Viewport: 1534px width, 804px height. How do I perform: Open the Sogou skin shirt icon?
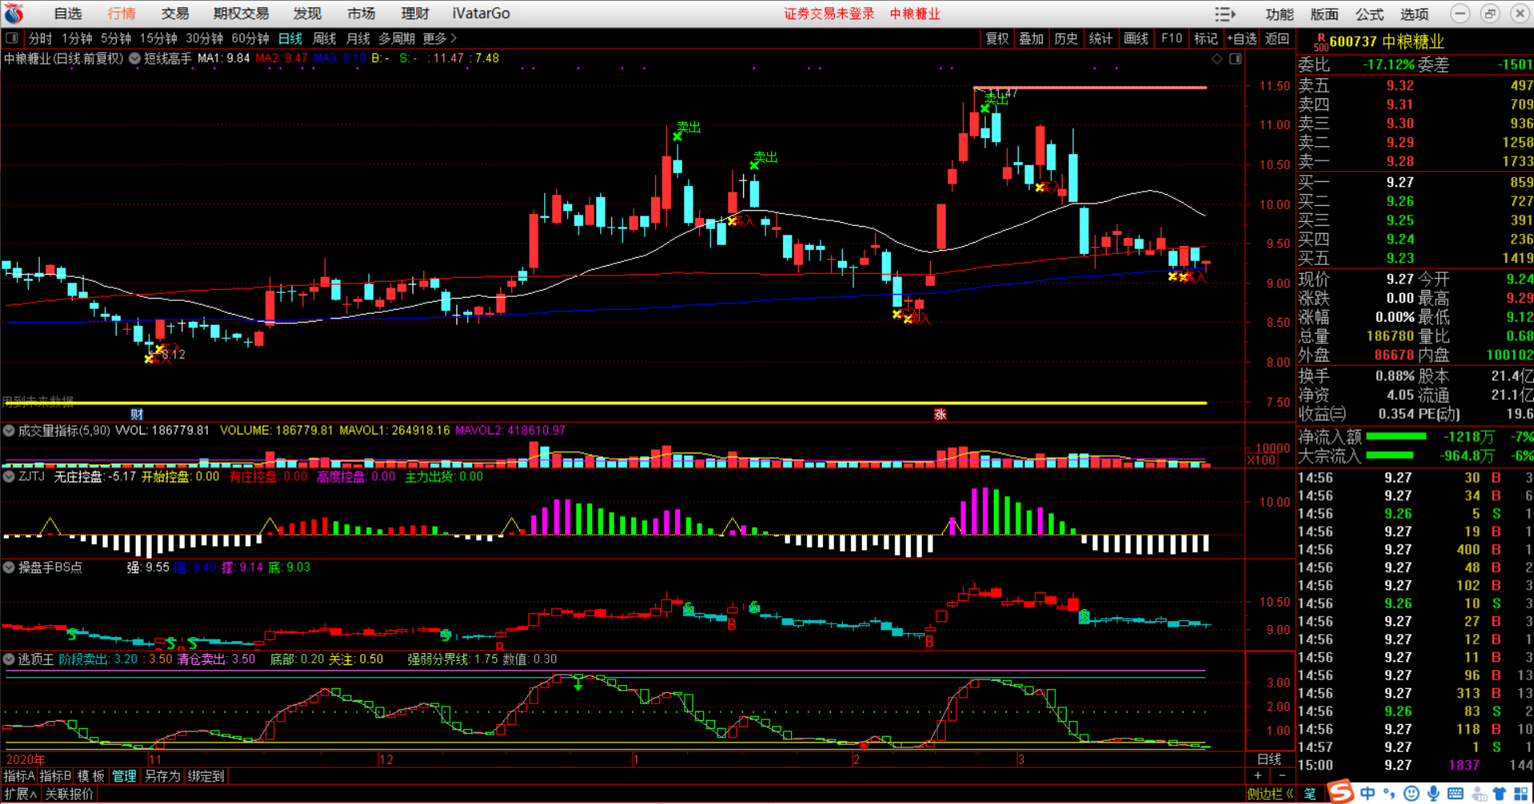click(1499, 794)
